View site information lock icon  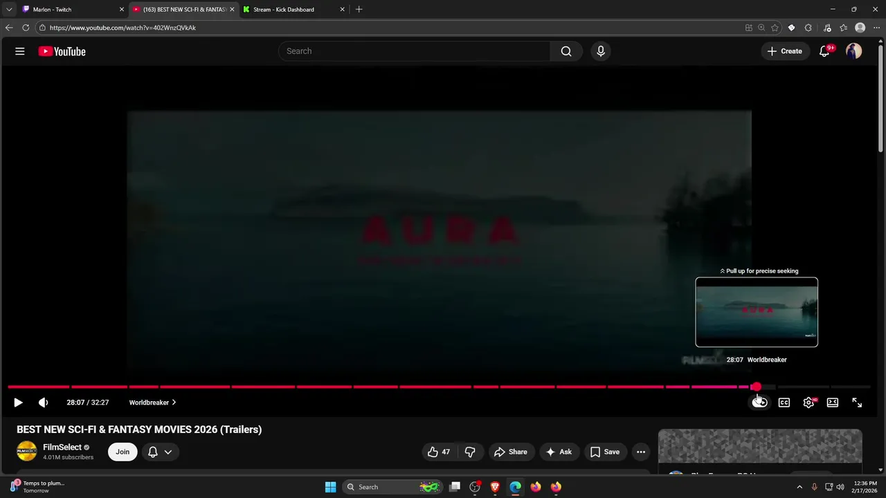(42, 28)
